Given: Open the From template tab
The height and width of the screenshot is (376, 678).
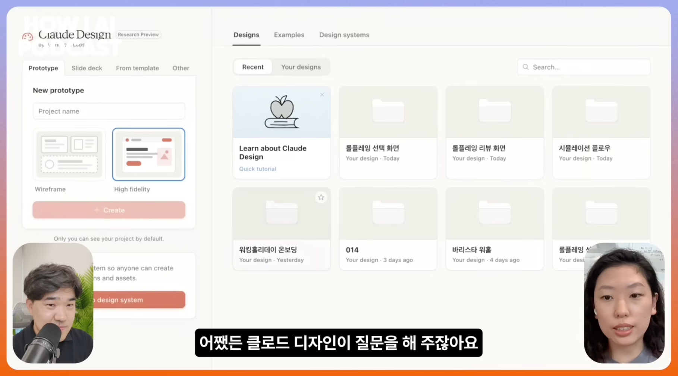Looking at the screenshot, I should pos(137,68).
